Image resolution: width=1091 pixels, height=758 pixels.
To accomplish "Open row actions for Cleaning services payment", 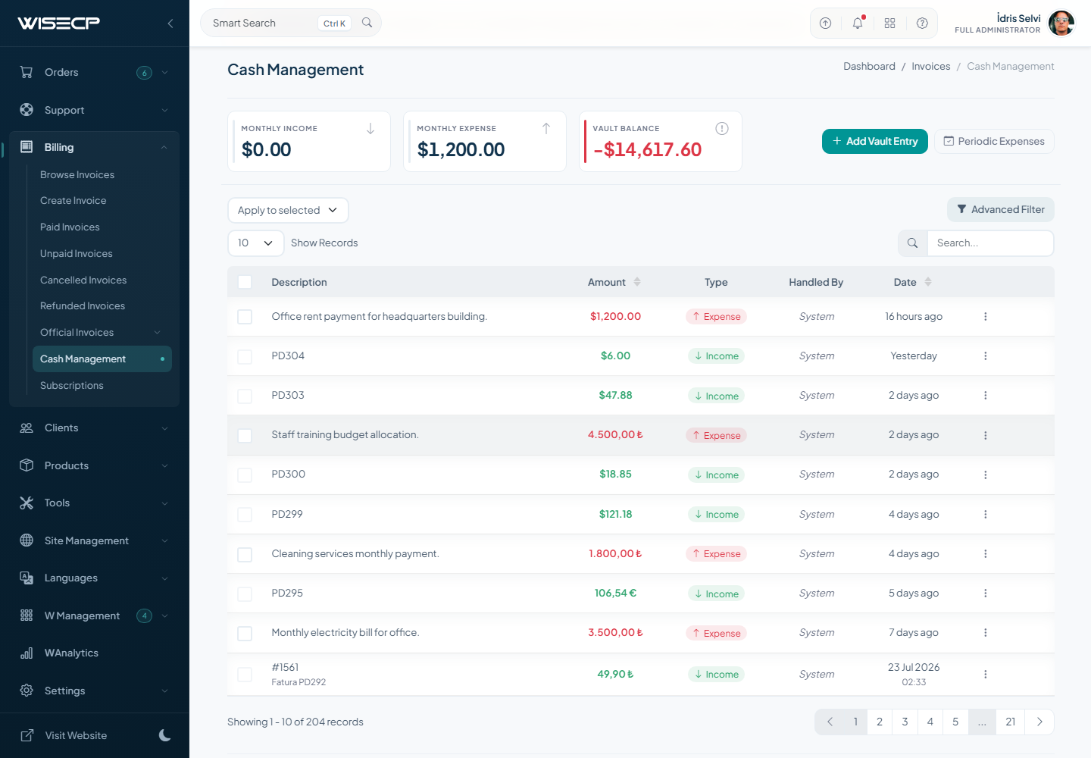I will pyautogui.click(x=986, y=554).
